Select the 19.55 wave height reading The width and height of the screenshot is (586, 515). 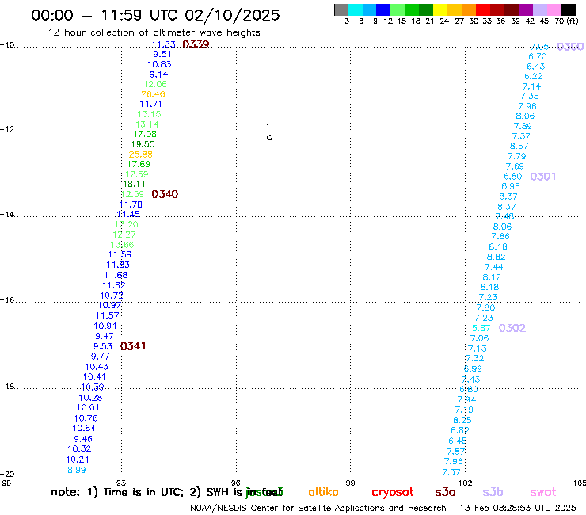pos(143,144)
